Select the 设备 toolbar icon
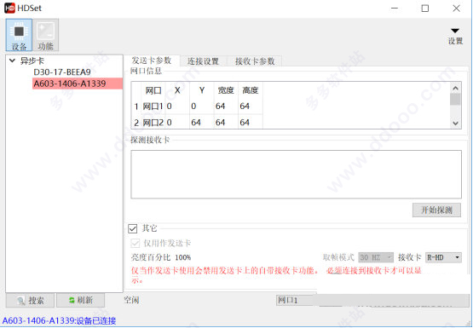The height and width of the screenshot is (328, 473). tap(19, 35)
